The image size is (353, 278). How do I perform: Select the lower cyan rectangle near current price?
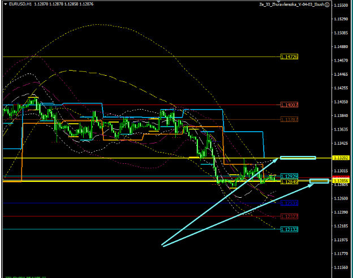click(319, 181)
